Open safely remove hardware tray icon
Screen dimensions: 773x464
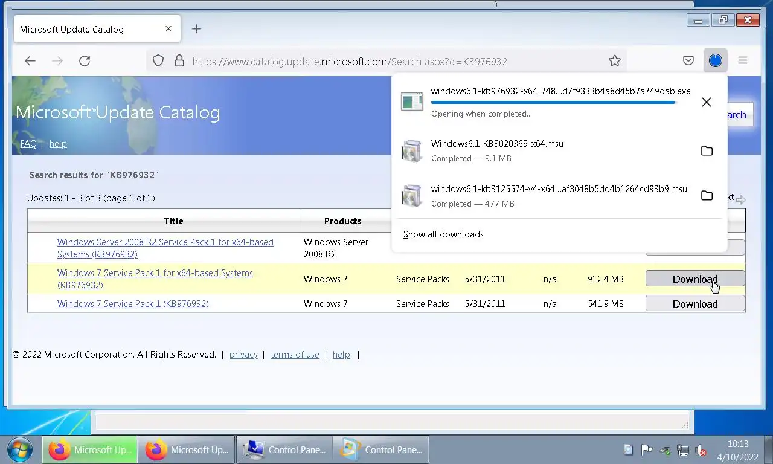(x=665, y=449)
